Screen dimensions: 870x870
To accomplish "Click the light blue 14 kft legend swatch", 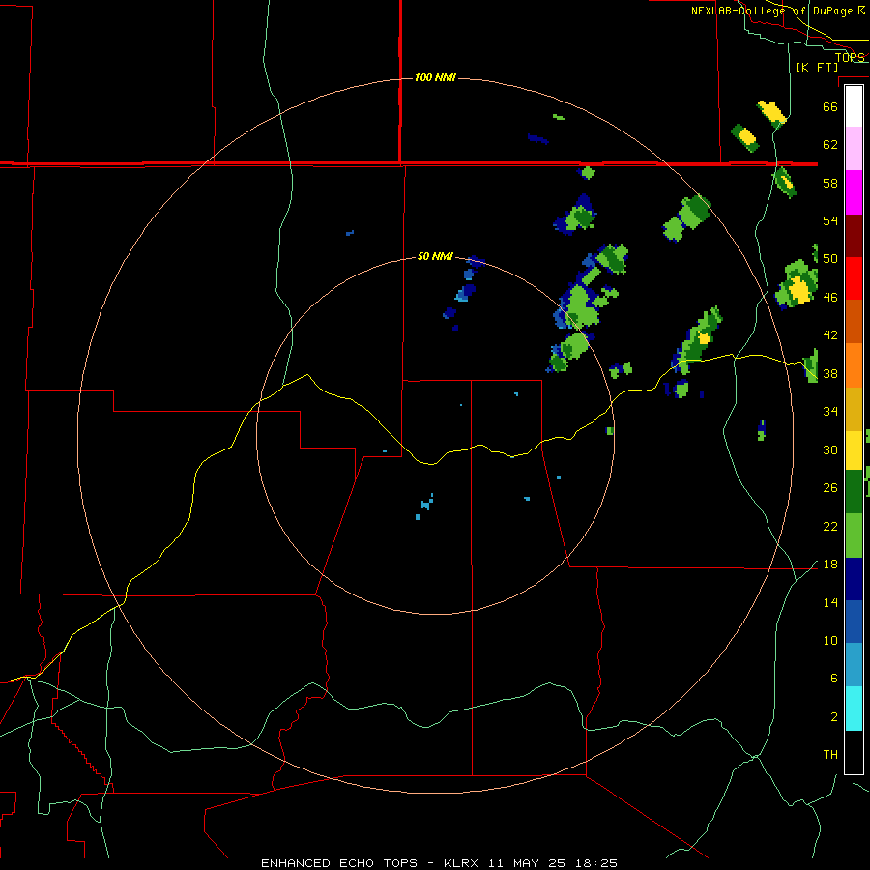I will (854, 665).
